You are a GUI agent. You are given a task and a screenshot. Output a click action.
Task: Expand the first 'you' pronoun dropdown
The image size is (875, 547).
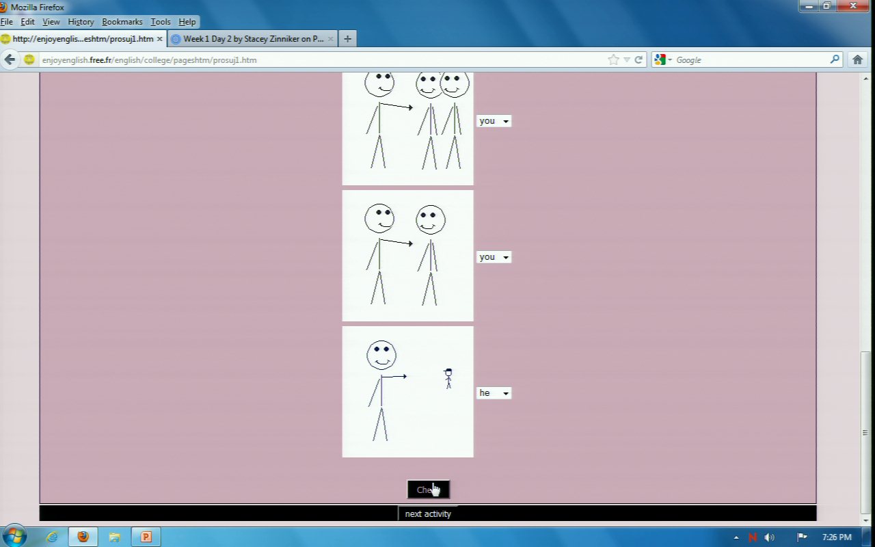click(x=494, y=121)
